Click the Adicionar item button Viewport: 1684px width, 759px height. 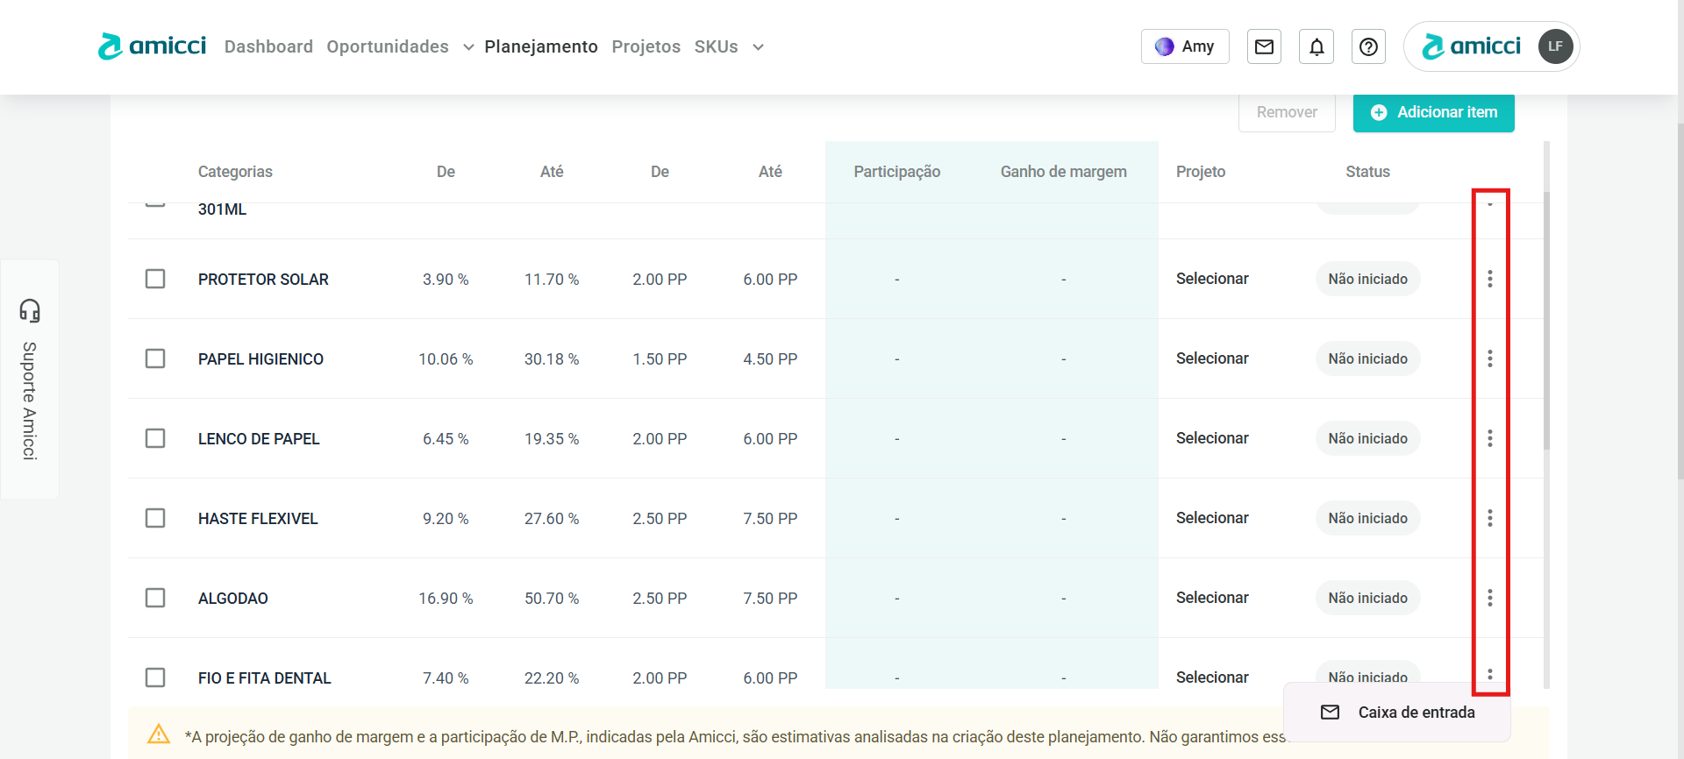[1433, 112]
